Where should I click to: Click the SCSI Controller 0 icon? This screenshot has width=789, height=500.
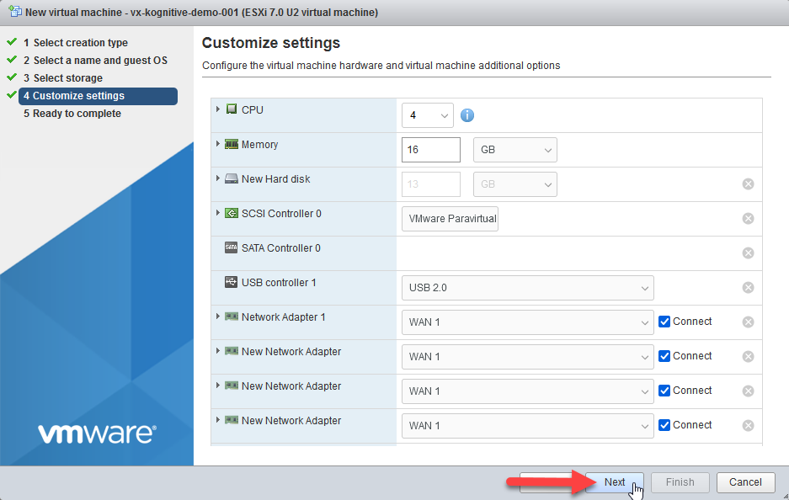(232, 214)
